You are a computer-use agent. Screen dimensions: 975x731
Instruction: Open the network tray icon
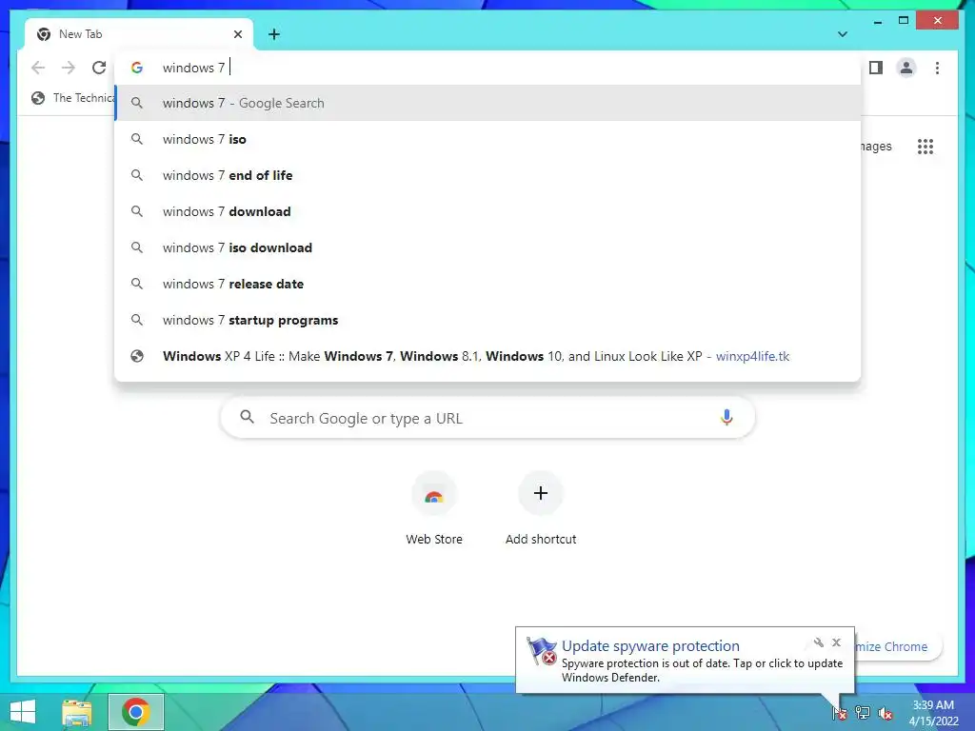(x=863, y=712)
